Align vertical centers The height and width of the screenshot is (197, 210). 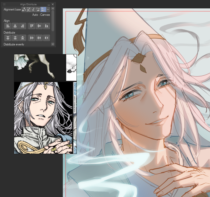tap(39, 26)
